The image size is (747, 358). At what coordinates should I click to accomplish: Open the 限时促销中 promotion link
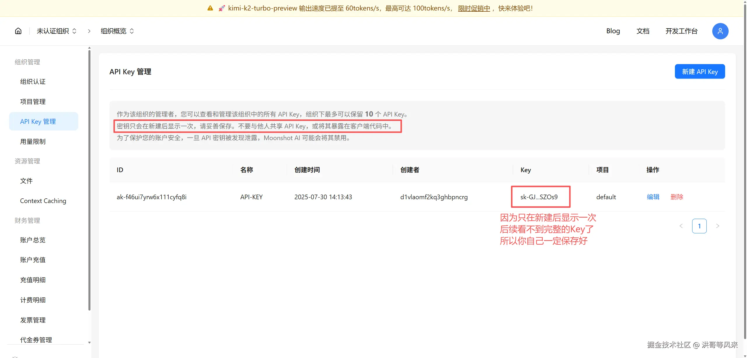pyautogui.click(x=474, y=8)
